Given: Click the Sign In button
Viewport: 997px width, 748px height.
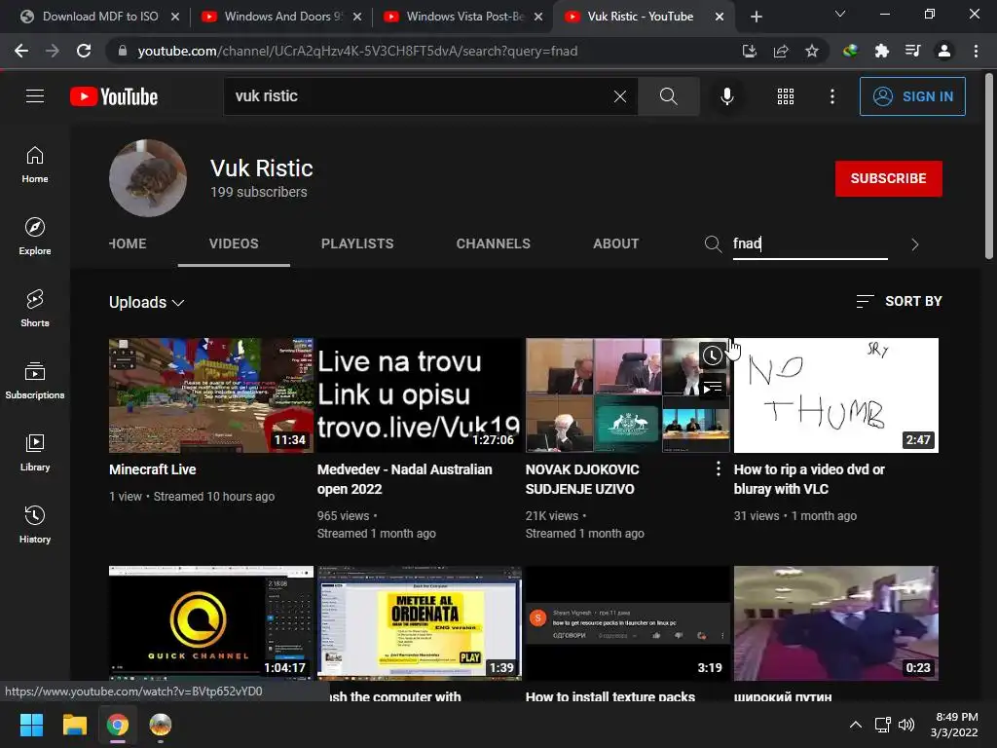Looking at the screenshot, I should (911, 96).
